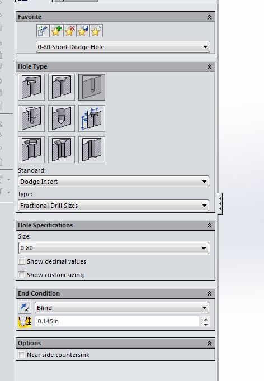Open Type dropdown showing Fractional Drill Sizes
The width and height of the screenshot is (264, 381).
point(114,206)
